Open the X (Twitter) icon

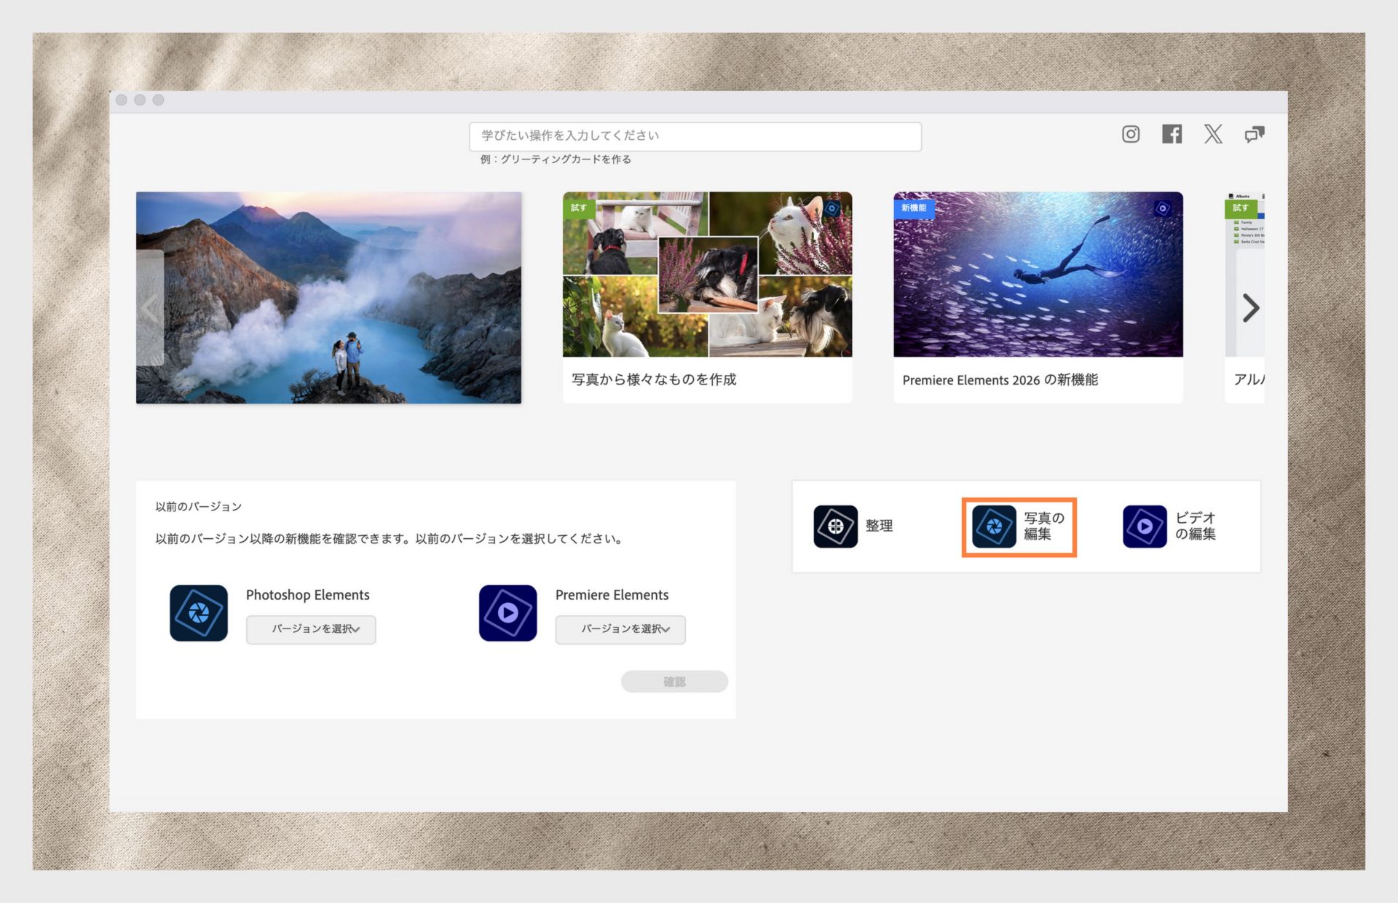[1213, 134]
